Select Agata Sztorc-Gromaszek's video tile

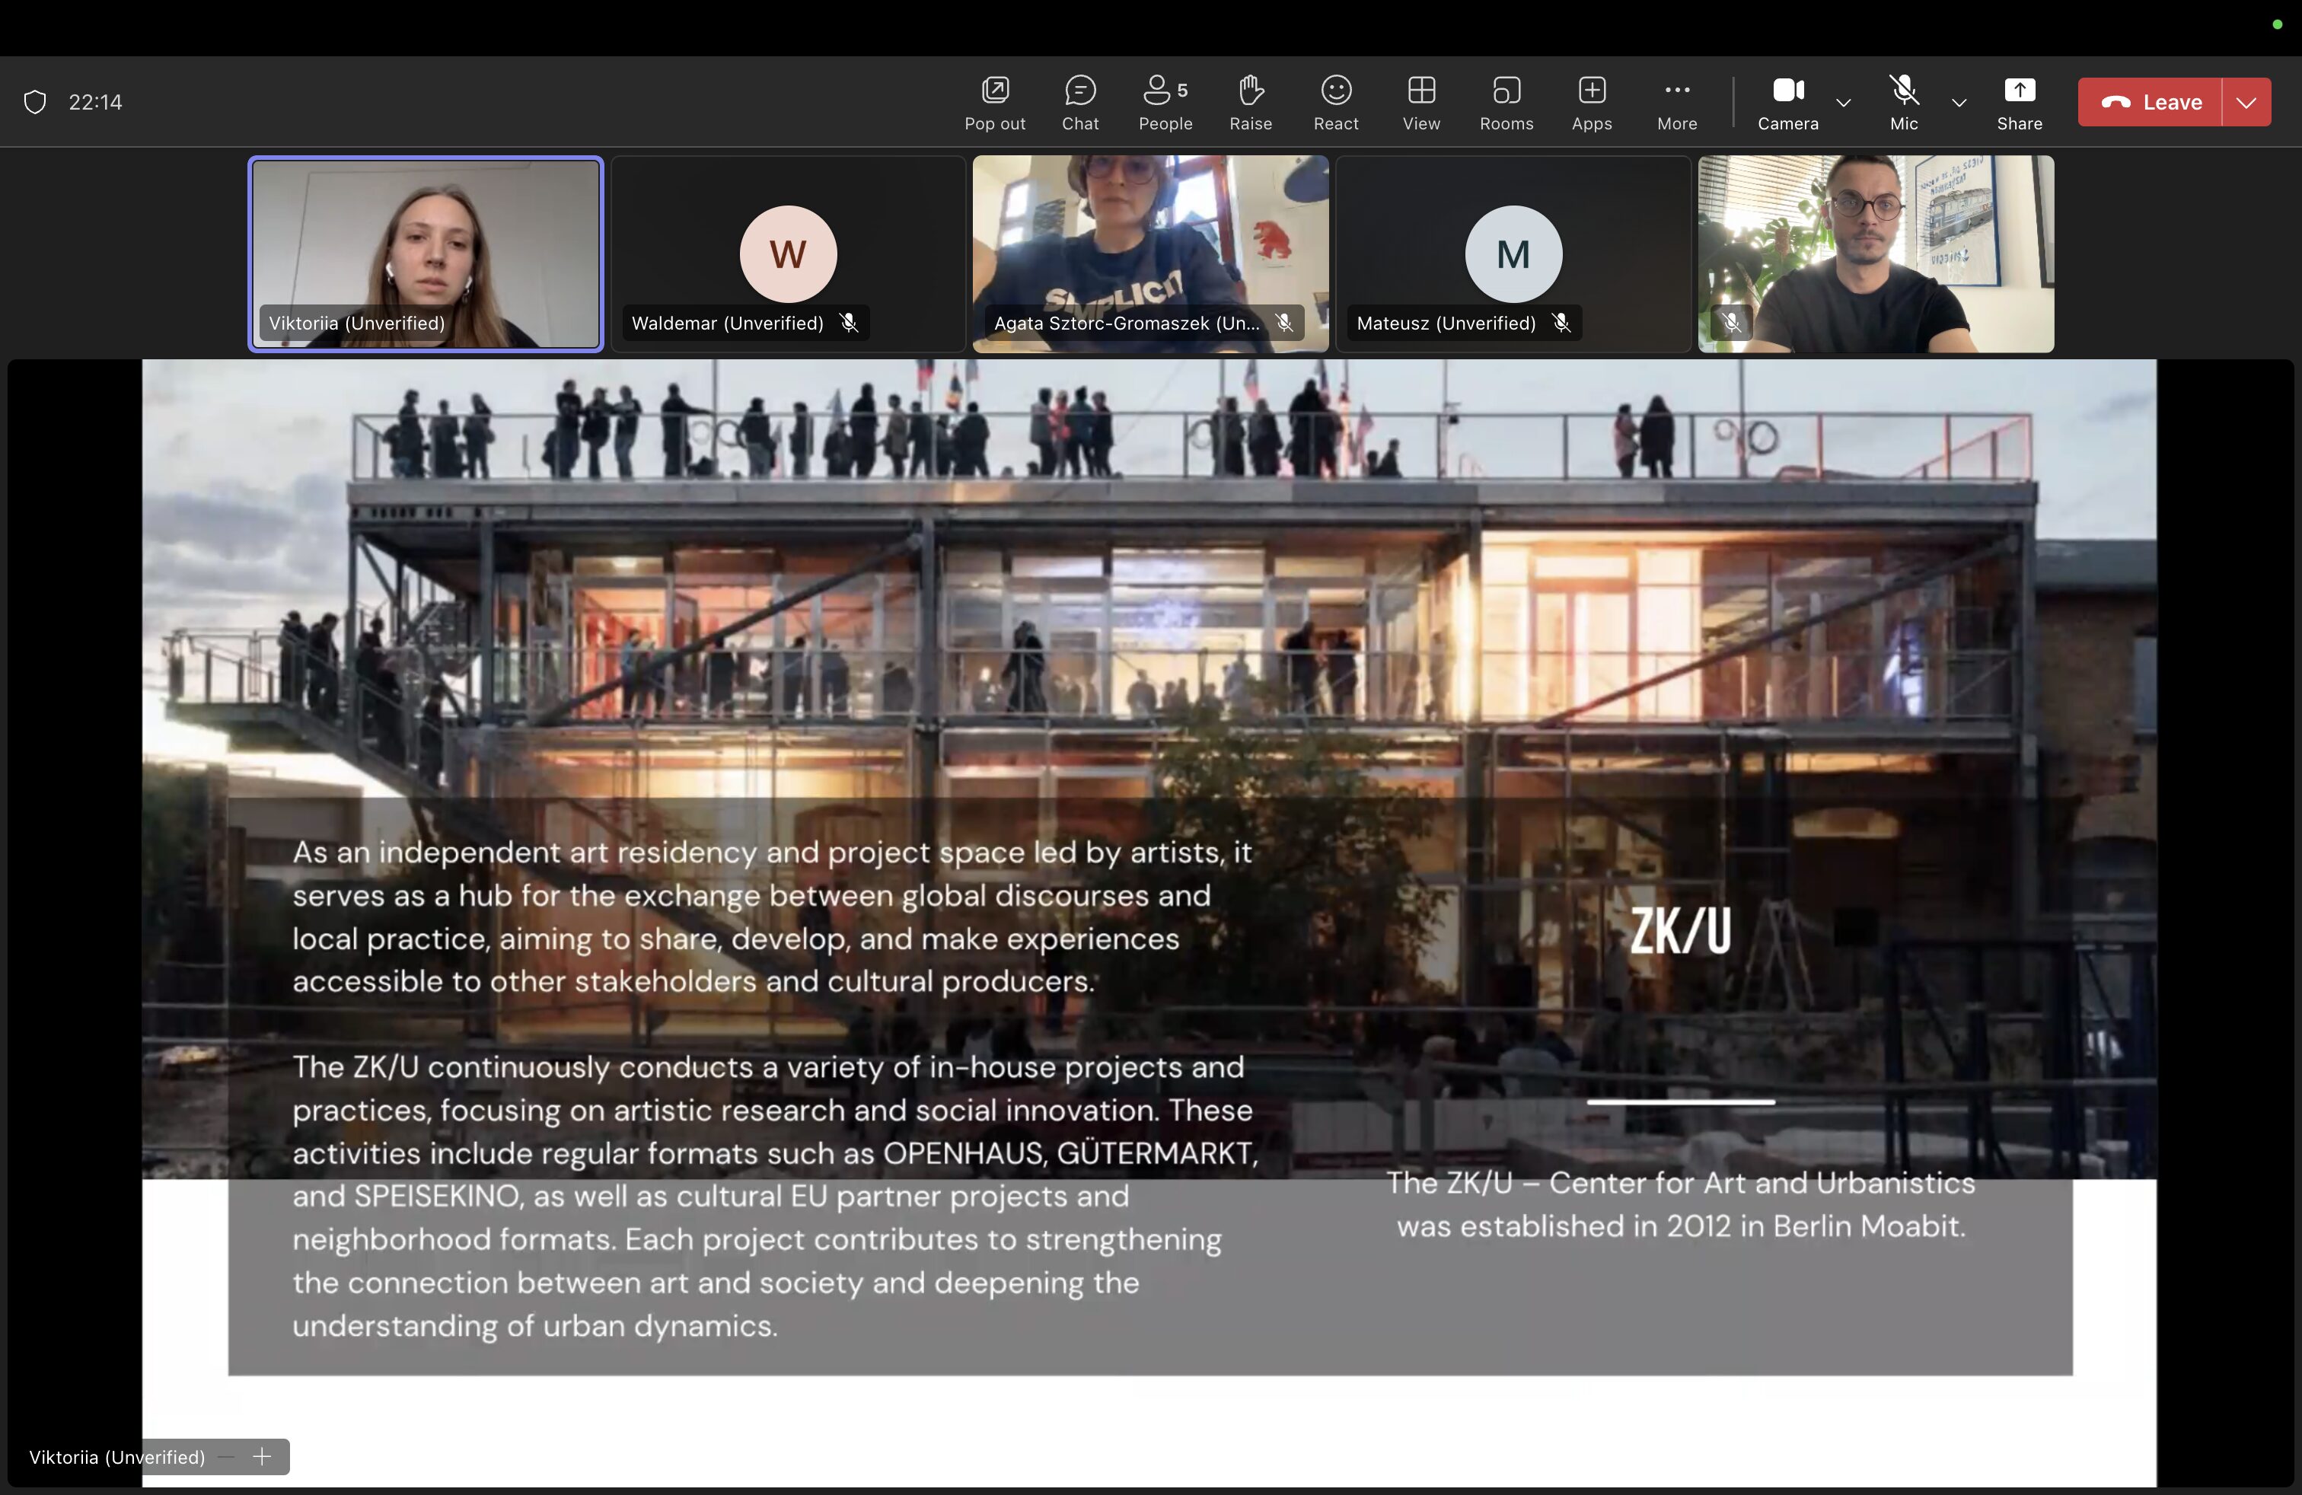1150,254
